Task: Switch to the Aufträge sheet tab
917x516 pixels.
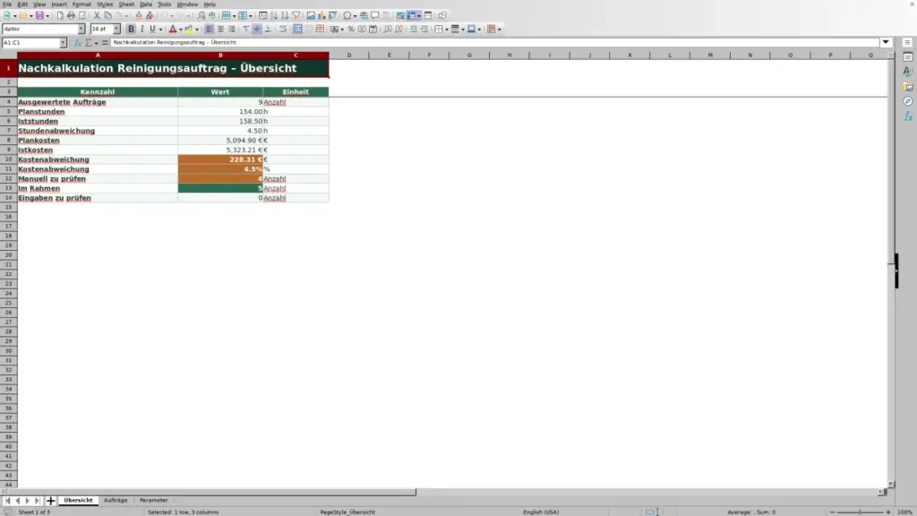Action: click(116, 501)
